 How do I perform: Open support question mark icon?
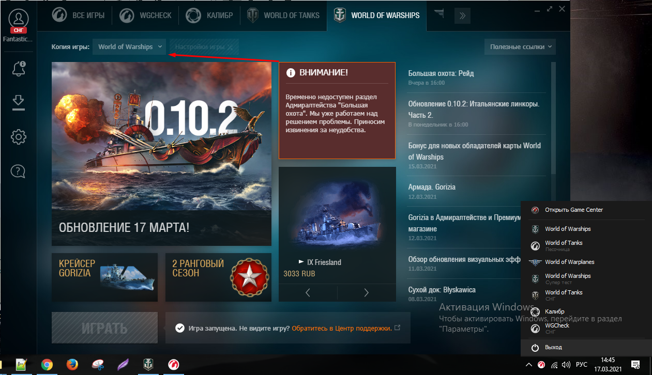click(x=19, y=170)
